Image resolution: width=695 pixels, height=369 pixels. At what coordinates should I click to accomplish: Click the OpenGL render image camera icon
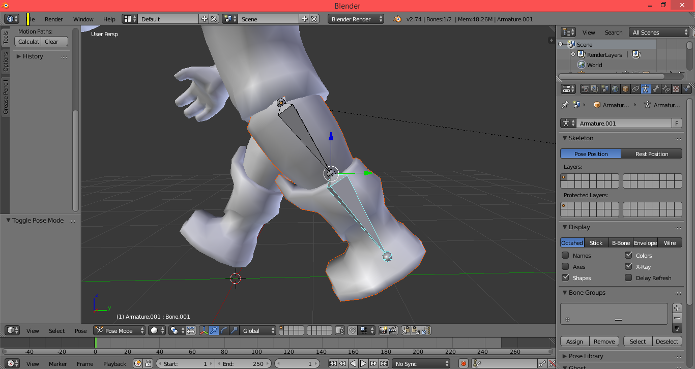pos(383,330)
